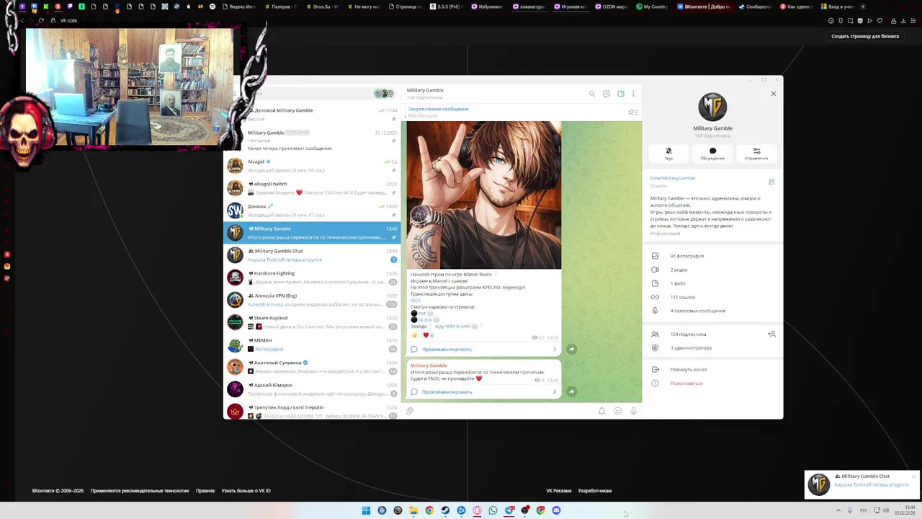Open МЕМАЧ channel

point(313,345)
